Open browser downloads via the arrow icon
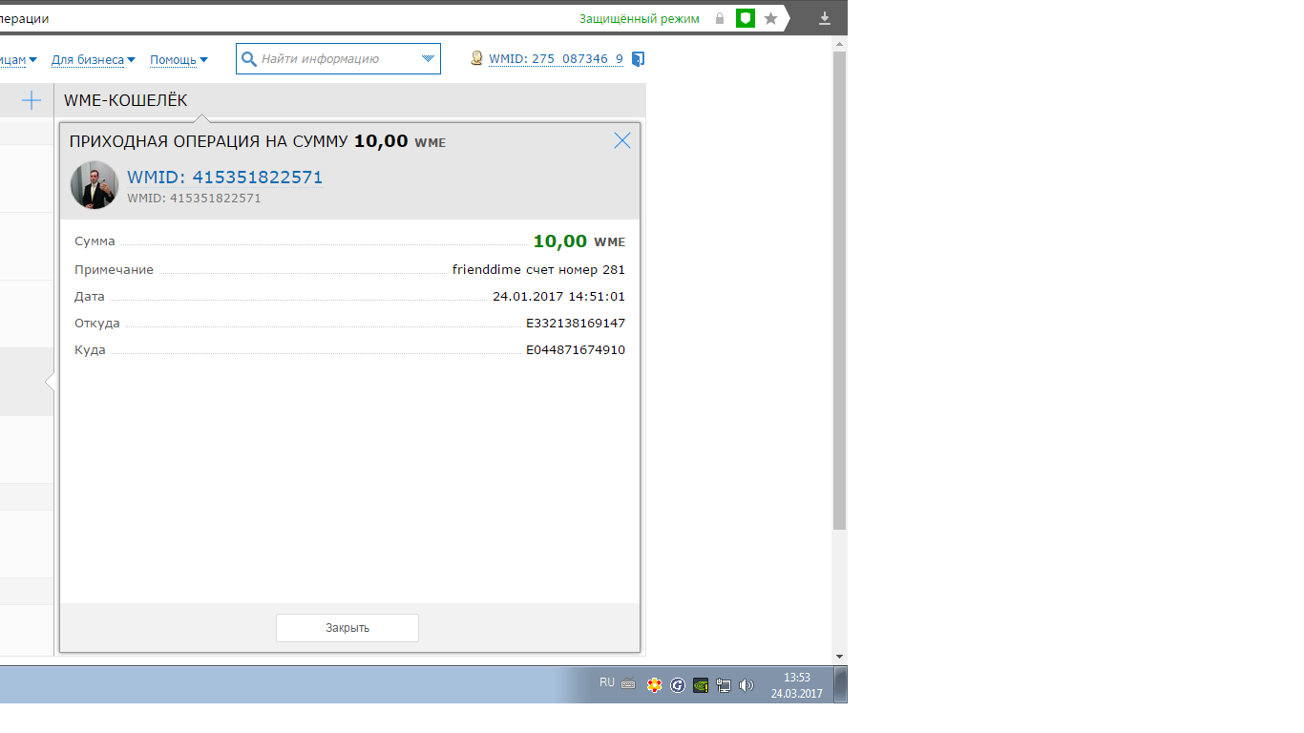 [x=825, y=18]
